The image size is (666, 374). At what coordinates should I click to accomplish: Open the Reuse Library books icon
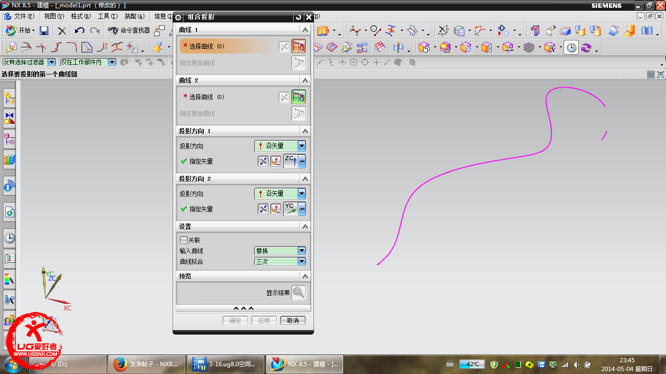click(9, 159)
